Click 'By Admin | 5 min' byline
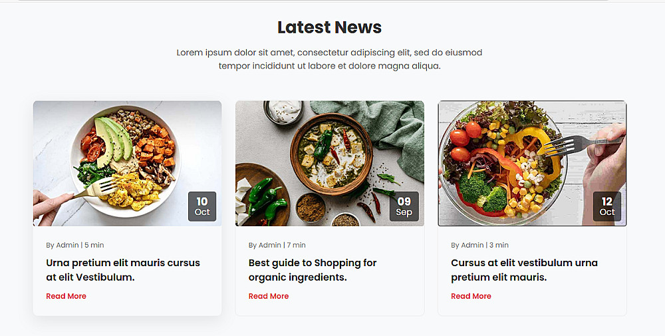The image size is (665, 336). (75, 246)
